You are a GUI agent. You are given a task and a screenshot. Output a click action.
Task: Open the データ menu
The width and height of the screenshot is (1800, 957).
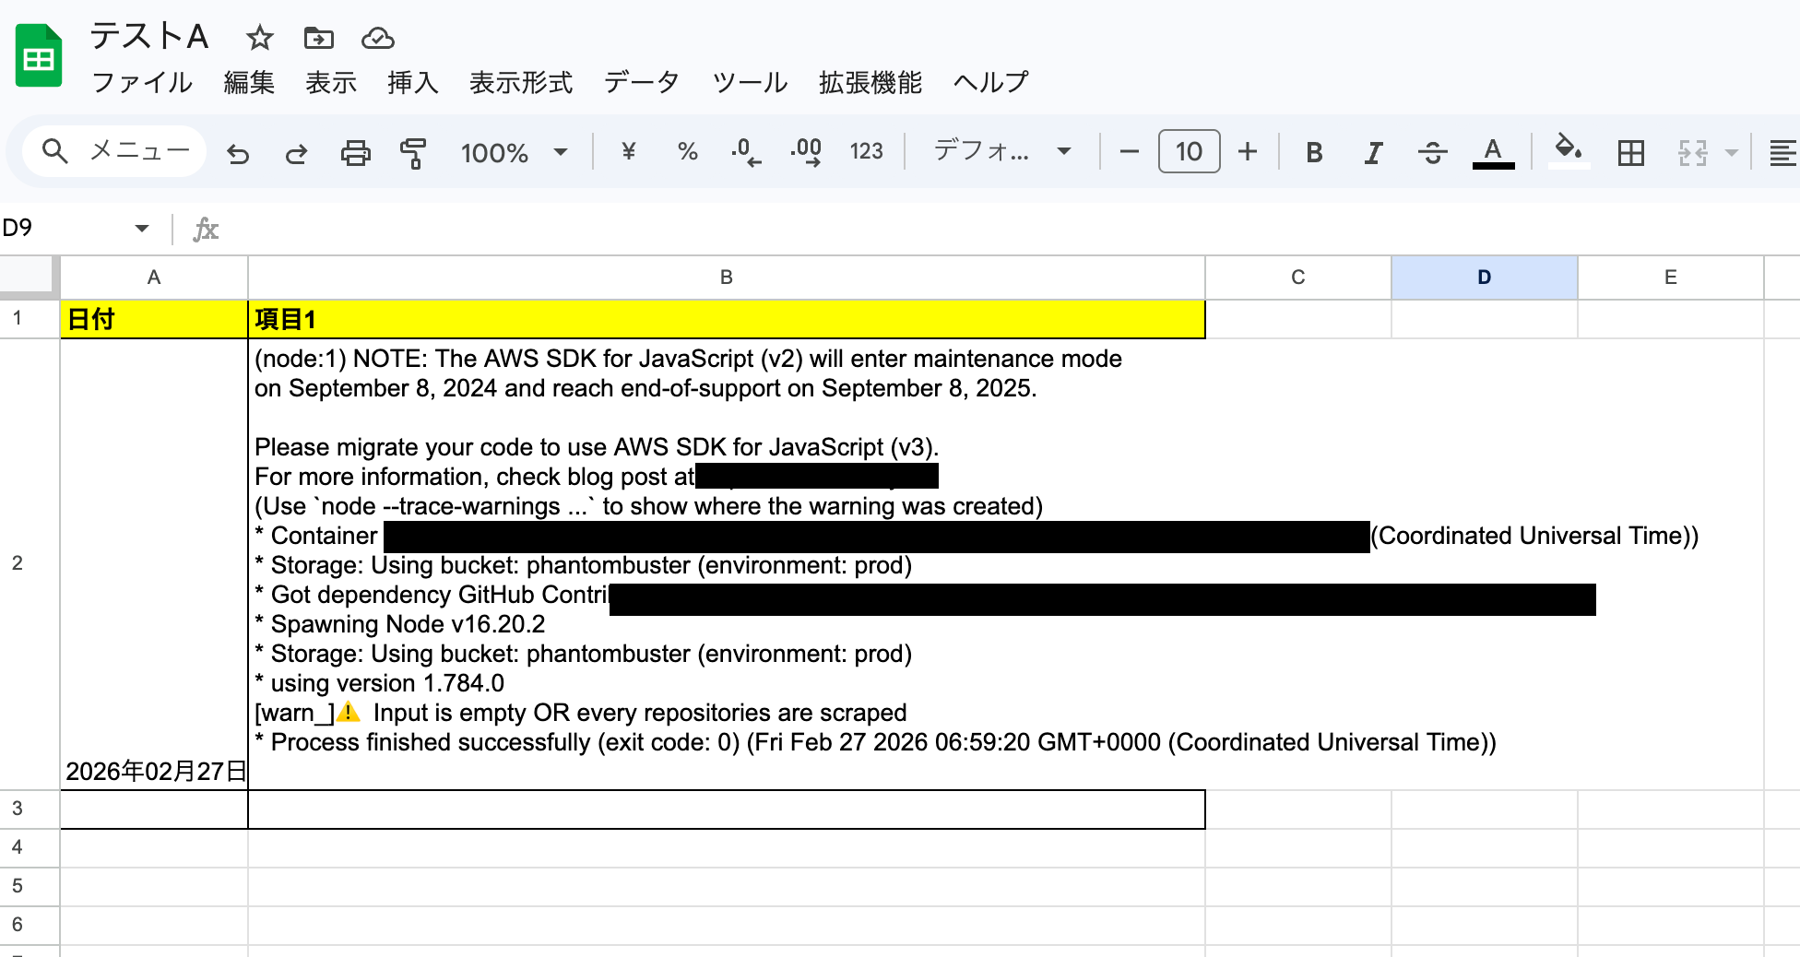click(642, 82)
